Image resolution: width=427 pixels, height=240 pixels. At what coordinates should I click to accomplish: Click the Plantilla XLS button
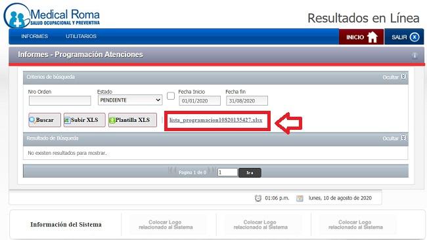click(x=133, y=120)
